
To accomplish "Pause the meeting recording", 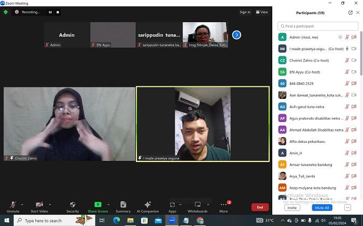I will (x=50, y=12).
